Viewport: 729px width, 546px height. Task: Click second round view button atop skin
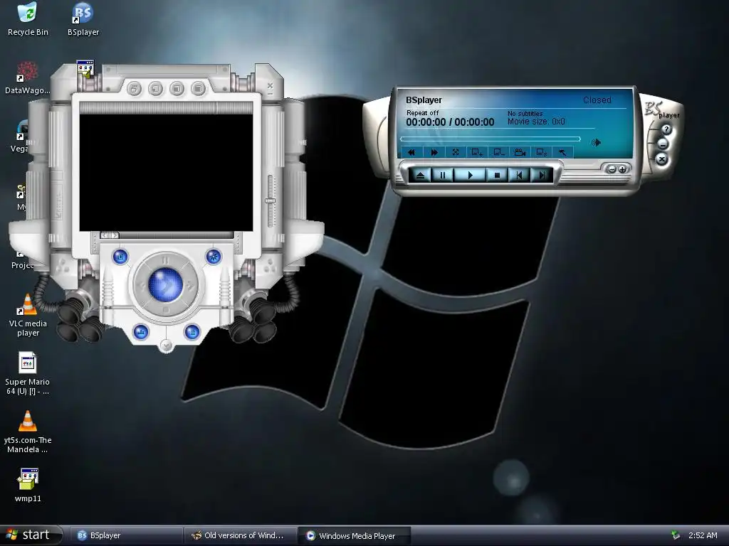pos(156,88)
